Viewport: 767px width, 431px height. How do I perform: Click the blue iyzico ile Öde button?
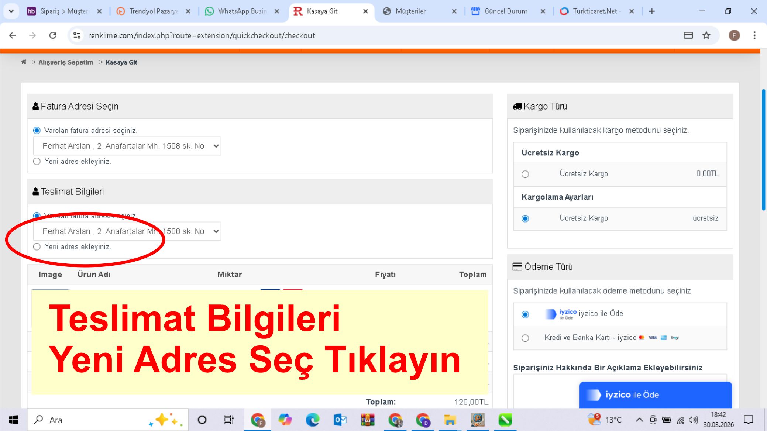tap(655, 395)
